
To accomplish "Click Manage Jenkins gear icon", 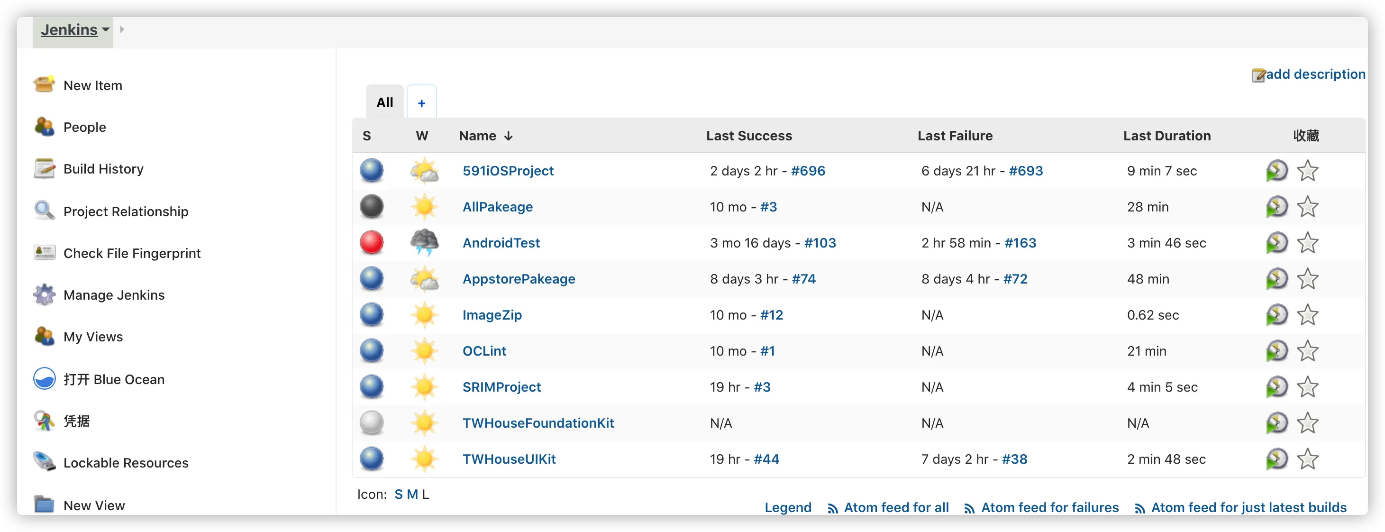I will click(x=44, y=294).
